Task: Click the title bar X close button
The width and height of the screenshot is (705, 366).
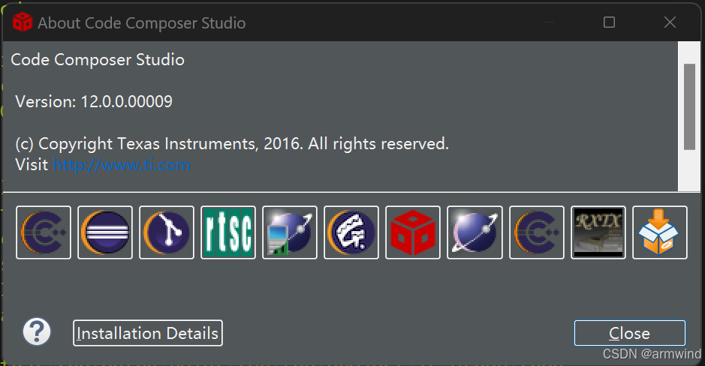Action: (x=670, y=22)
